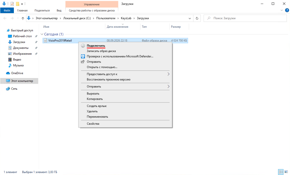Choose Записать образ диска
The height and width of the screenshot is (175, 290).
point(125,51)
